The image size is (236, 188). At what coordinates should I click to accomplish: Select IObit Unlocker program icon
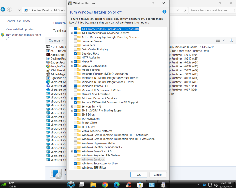tap(48, 70)
